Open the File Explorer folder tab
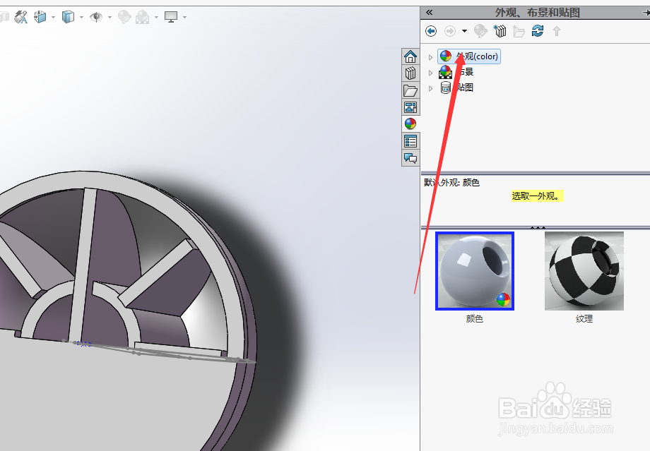650x451 pixels. tap(410, 90)
